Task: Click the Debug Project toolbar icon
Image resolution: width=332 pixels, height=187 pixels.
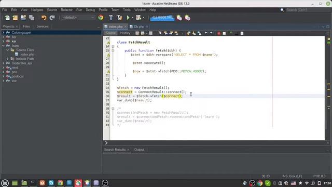Action: [139, 18]
